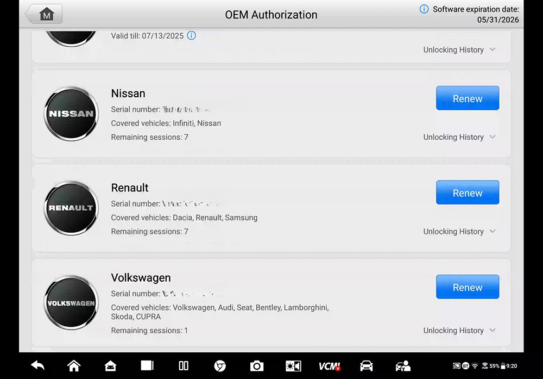This screenshot has height=379, width=543.
Task: Toggle the split-screen icon in bottom bar
Action: click(184, 366)
